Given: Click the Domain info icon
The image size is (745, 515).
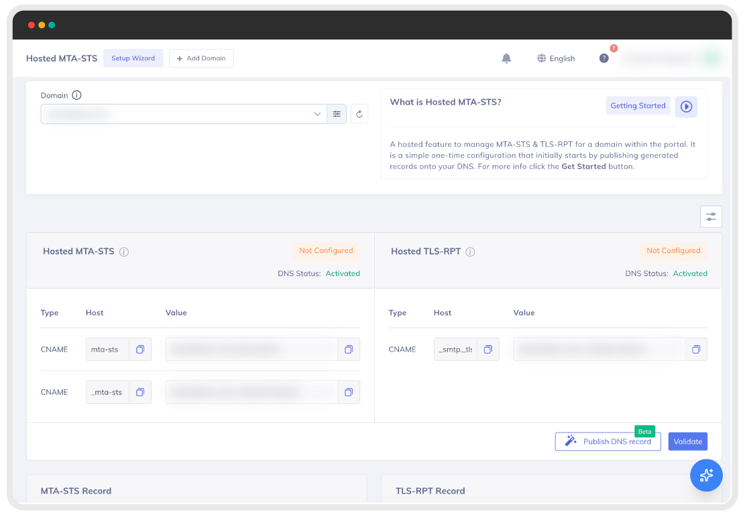Looking at the screenshot, I should (x=76, y=95).
